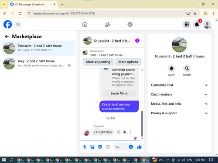The height and width of the screenshot is (163, 218).
Task: Open emoji picker in message box
Action: (131, 147)
